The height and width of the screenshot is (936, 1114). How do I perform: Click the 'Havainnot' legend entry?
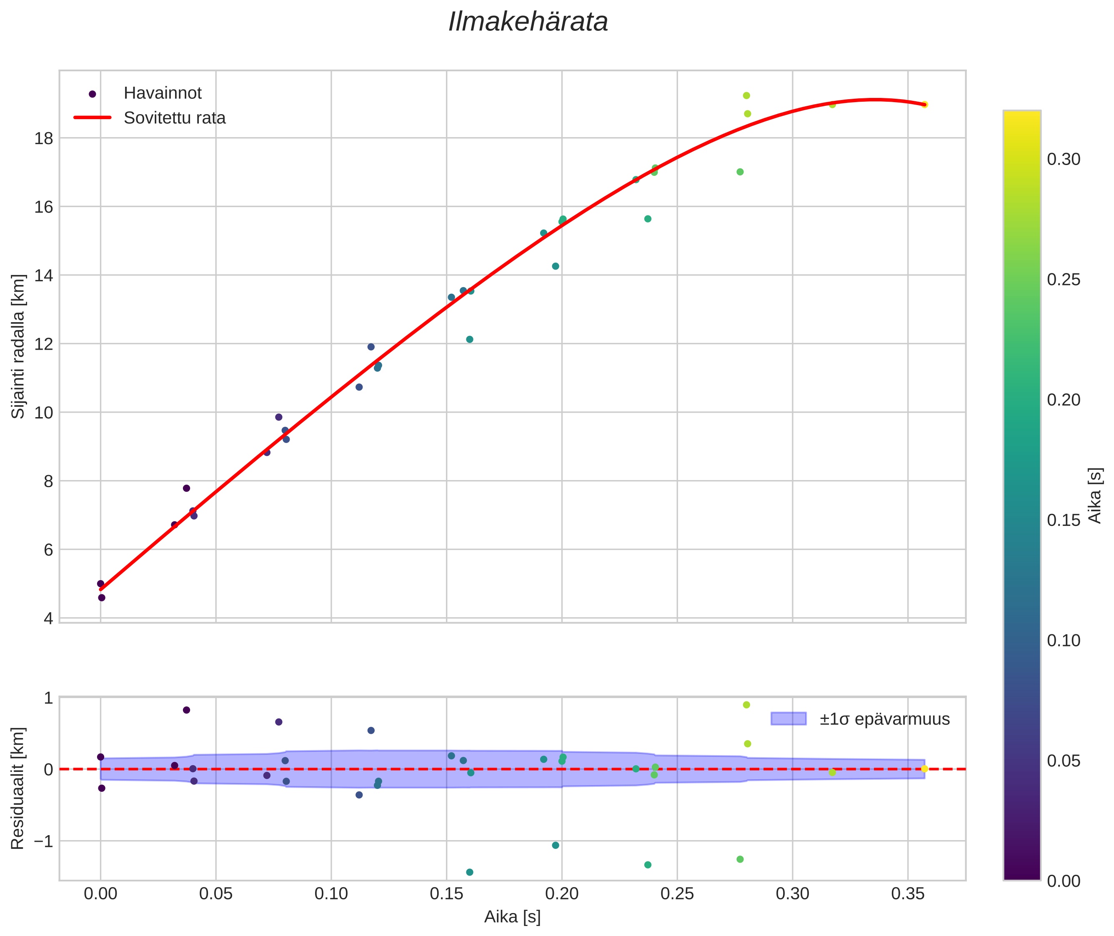tap(163, 93)
